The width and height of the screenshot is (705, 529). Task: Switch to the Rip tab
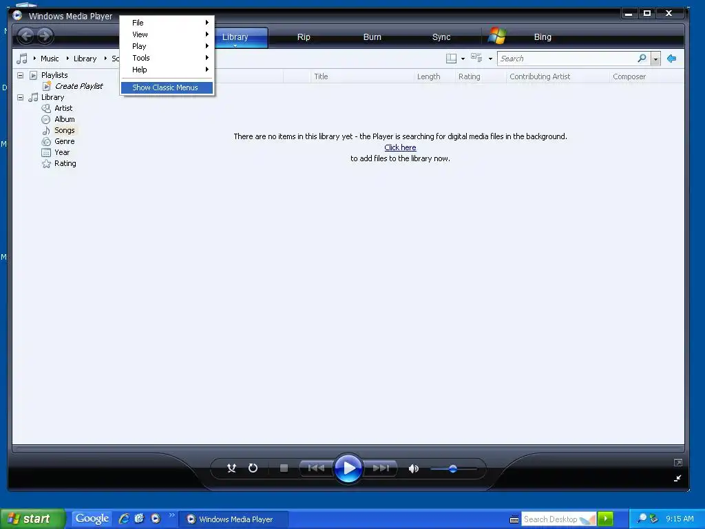304,37
